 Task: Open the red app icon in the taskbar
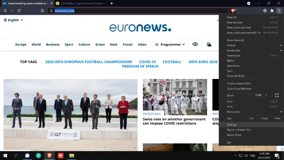click(x=61, y=155)
